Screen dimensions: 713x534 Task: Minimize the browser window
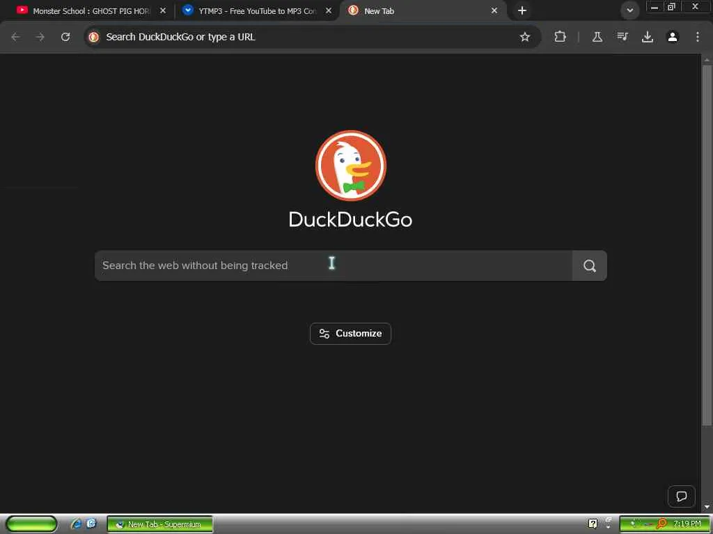click(655, 7)
